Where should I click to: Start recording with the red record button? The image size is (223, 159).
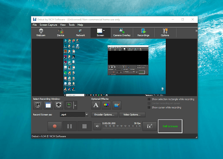pyautogui.click(x=55, y=126)
